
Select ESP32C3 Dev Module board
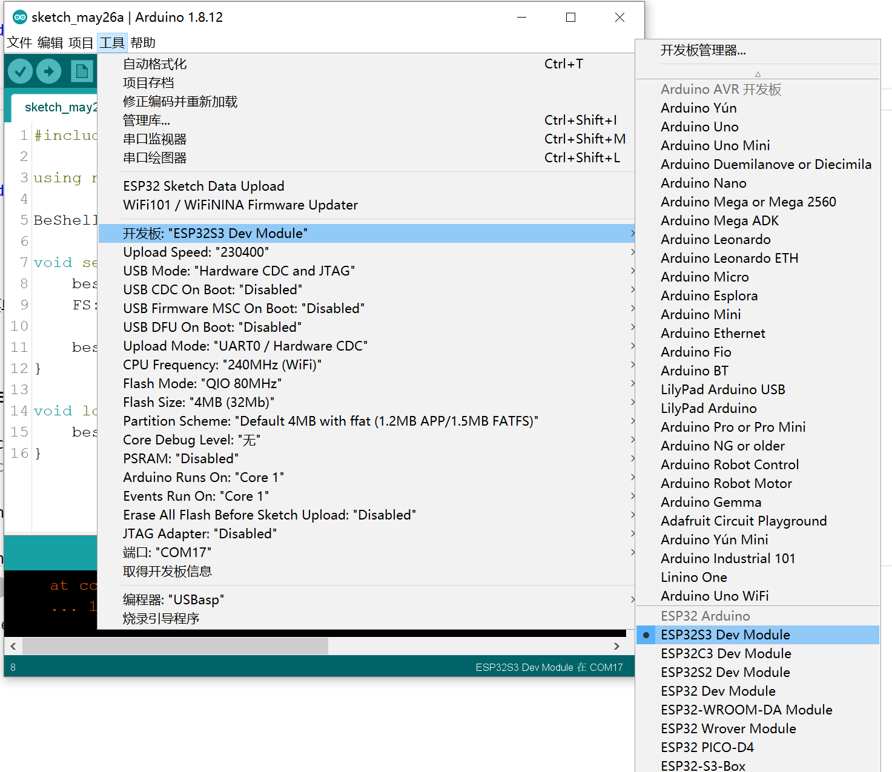(758, 654)
